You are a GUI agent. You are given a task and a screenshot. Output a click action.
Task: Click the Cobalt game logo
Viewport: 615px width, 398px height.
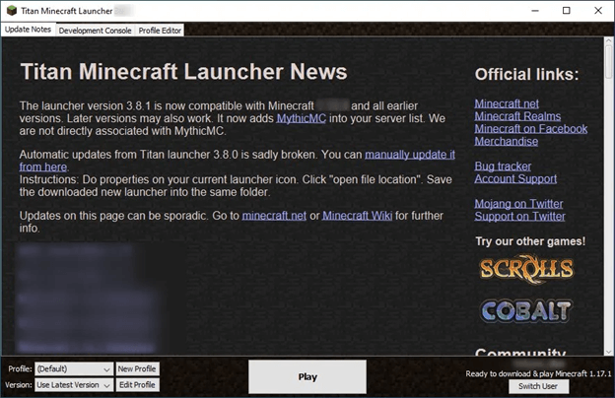point(526,311)
